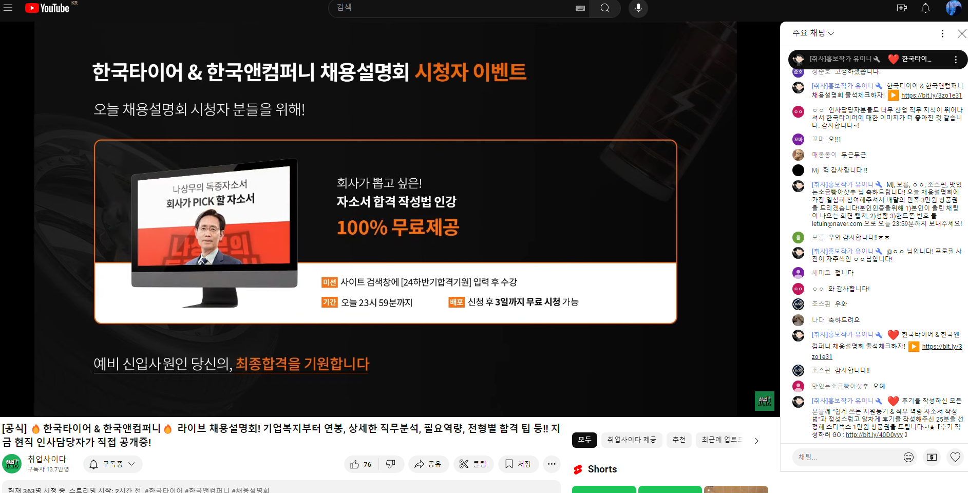The width and height of the screenshot is (968, 493).
Task: Click the 채팅 message input field
Action: (x=847, y=457)
